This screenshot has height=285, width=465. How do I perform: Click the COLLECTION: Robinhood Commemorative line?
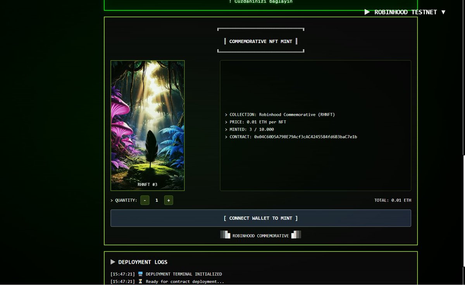(280, 115)
